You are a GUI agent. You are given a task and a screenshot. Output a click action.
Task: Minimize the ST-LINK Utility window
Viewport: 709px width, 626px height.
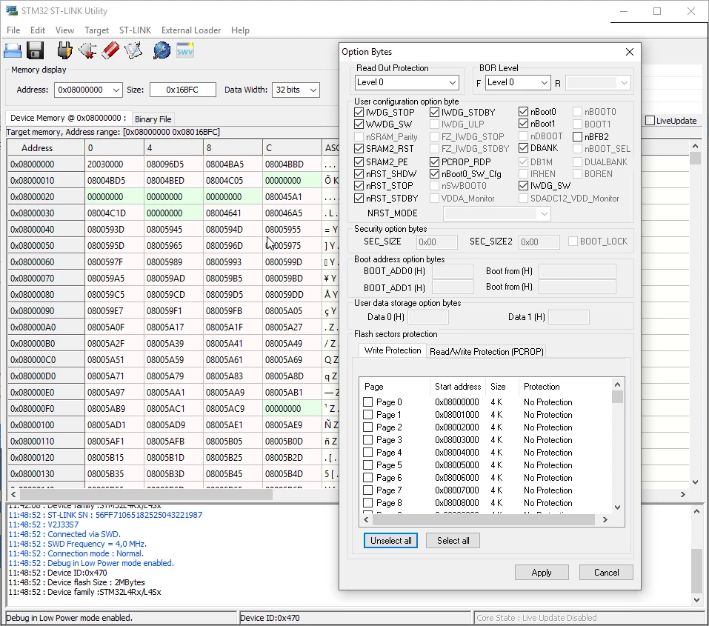624,11
